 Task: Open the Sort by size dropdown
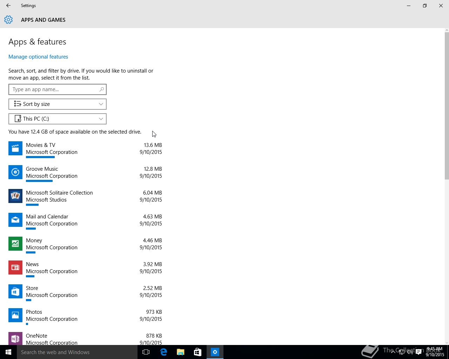[x=58, y=104]
